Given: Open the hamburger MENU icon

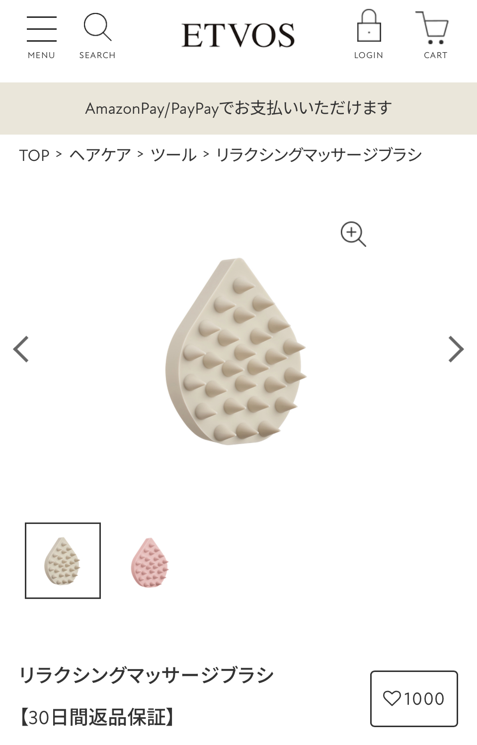Looking at the screenshot, I should click(x=41, y=29).
